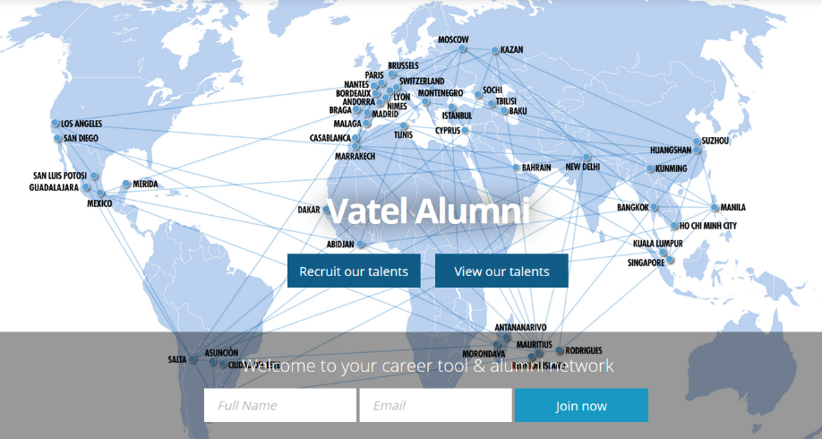The image size is (822, 439).
Task: Click the Merida marker on the map
Action: pos(126,185)
